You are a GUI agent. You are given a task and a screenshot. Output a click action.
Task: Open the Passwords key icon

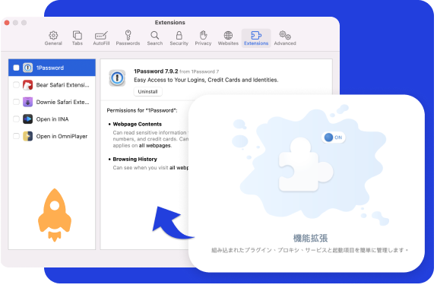[128, 38]
